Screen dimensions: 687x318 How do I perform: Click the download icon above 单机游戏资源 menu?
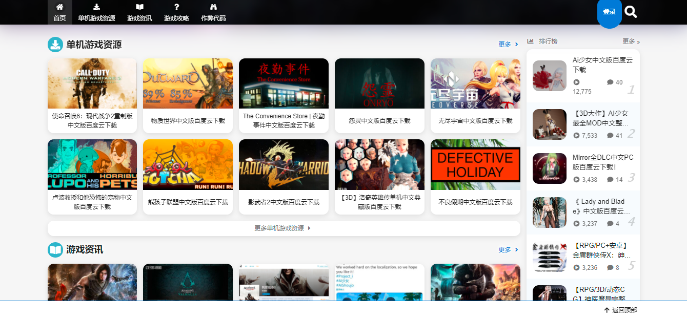(97, 7)
